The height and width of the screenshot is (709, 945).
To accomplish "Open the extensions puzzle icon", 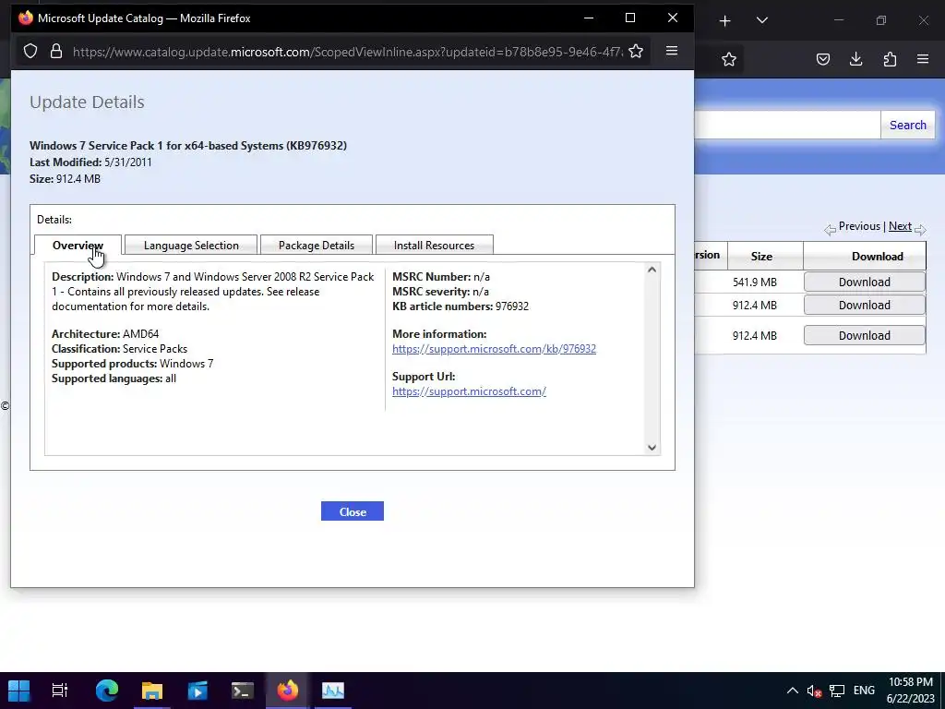I will coord(890,59).
